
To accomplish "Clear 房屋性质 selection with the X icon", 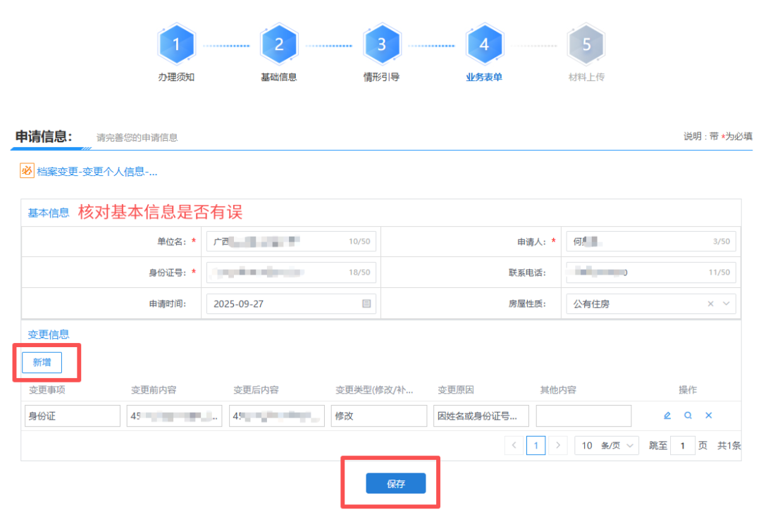I will tap(710, 304).
